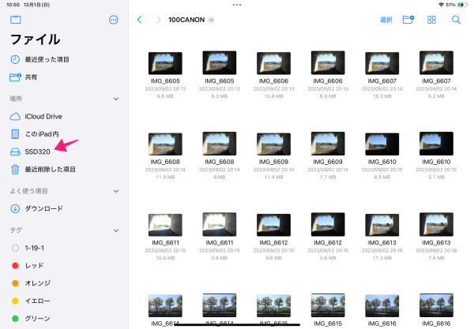Viewport: 474px width, 329px height.
Task: Select the orange オレンジ tag
Action: (x=39, y=283)
